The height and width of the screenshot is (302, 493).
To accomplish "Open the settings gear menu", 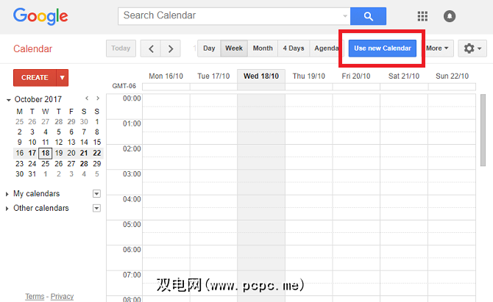I will [x=472, y=48].
